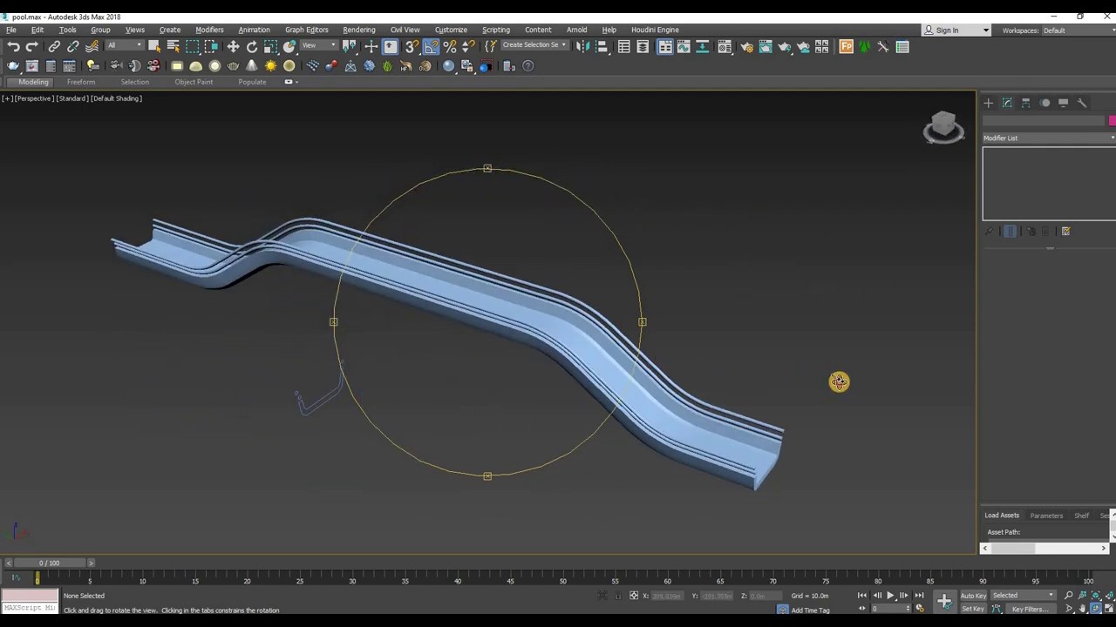Screen dimensions: 1116x627
Task: Click the Set Key button
Action: [x=973, y=609]
